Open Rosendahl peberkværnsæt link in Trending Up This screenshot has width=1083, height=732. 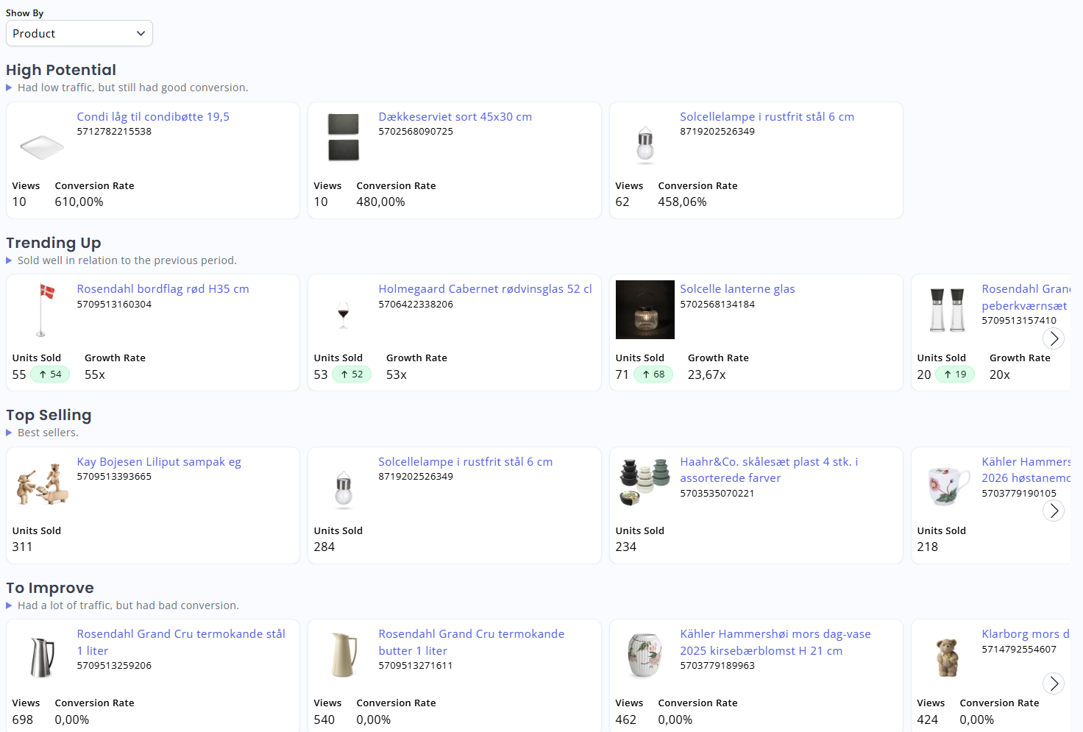pyautogui.click(x=1026, y=297)
